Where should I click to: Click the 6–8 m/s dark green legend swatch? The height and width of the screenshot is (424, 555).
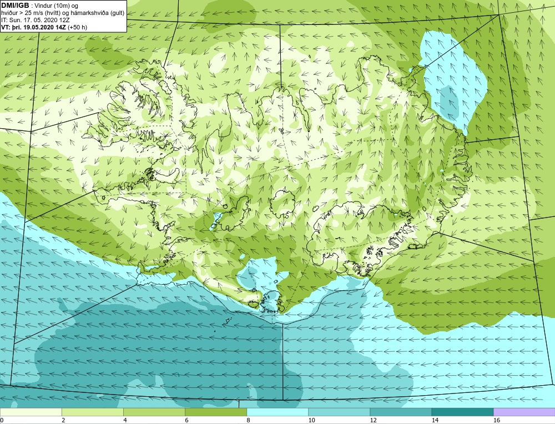tap(216, 412)
